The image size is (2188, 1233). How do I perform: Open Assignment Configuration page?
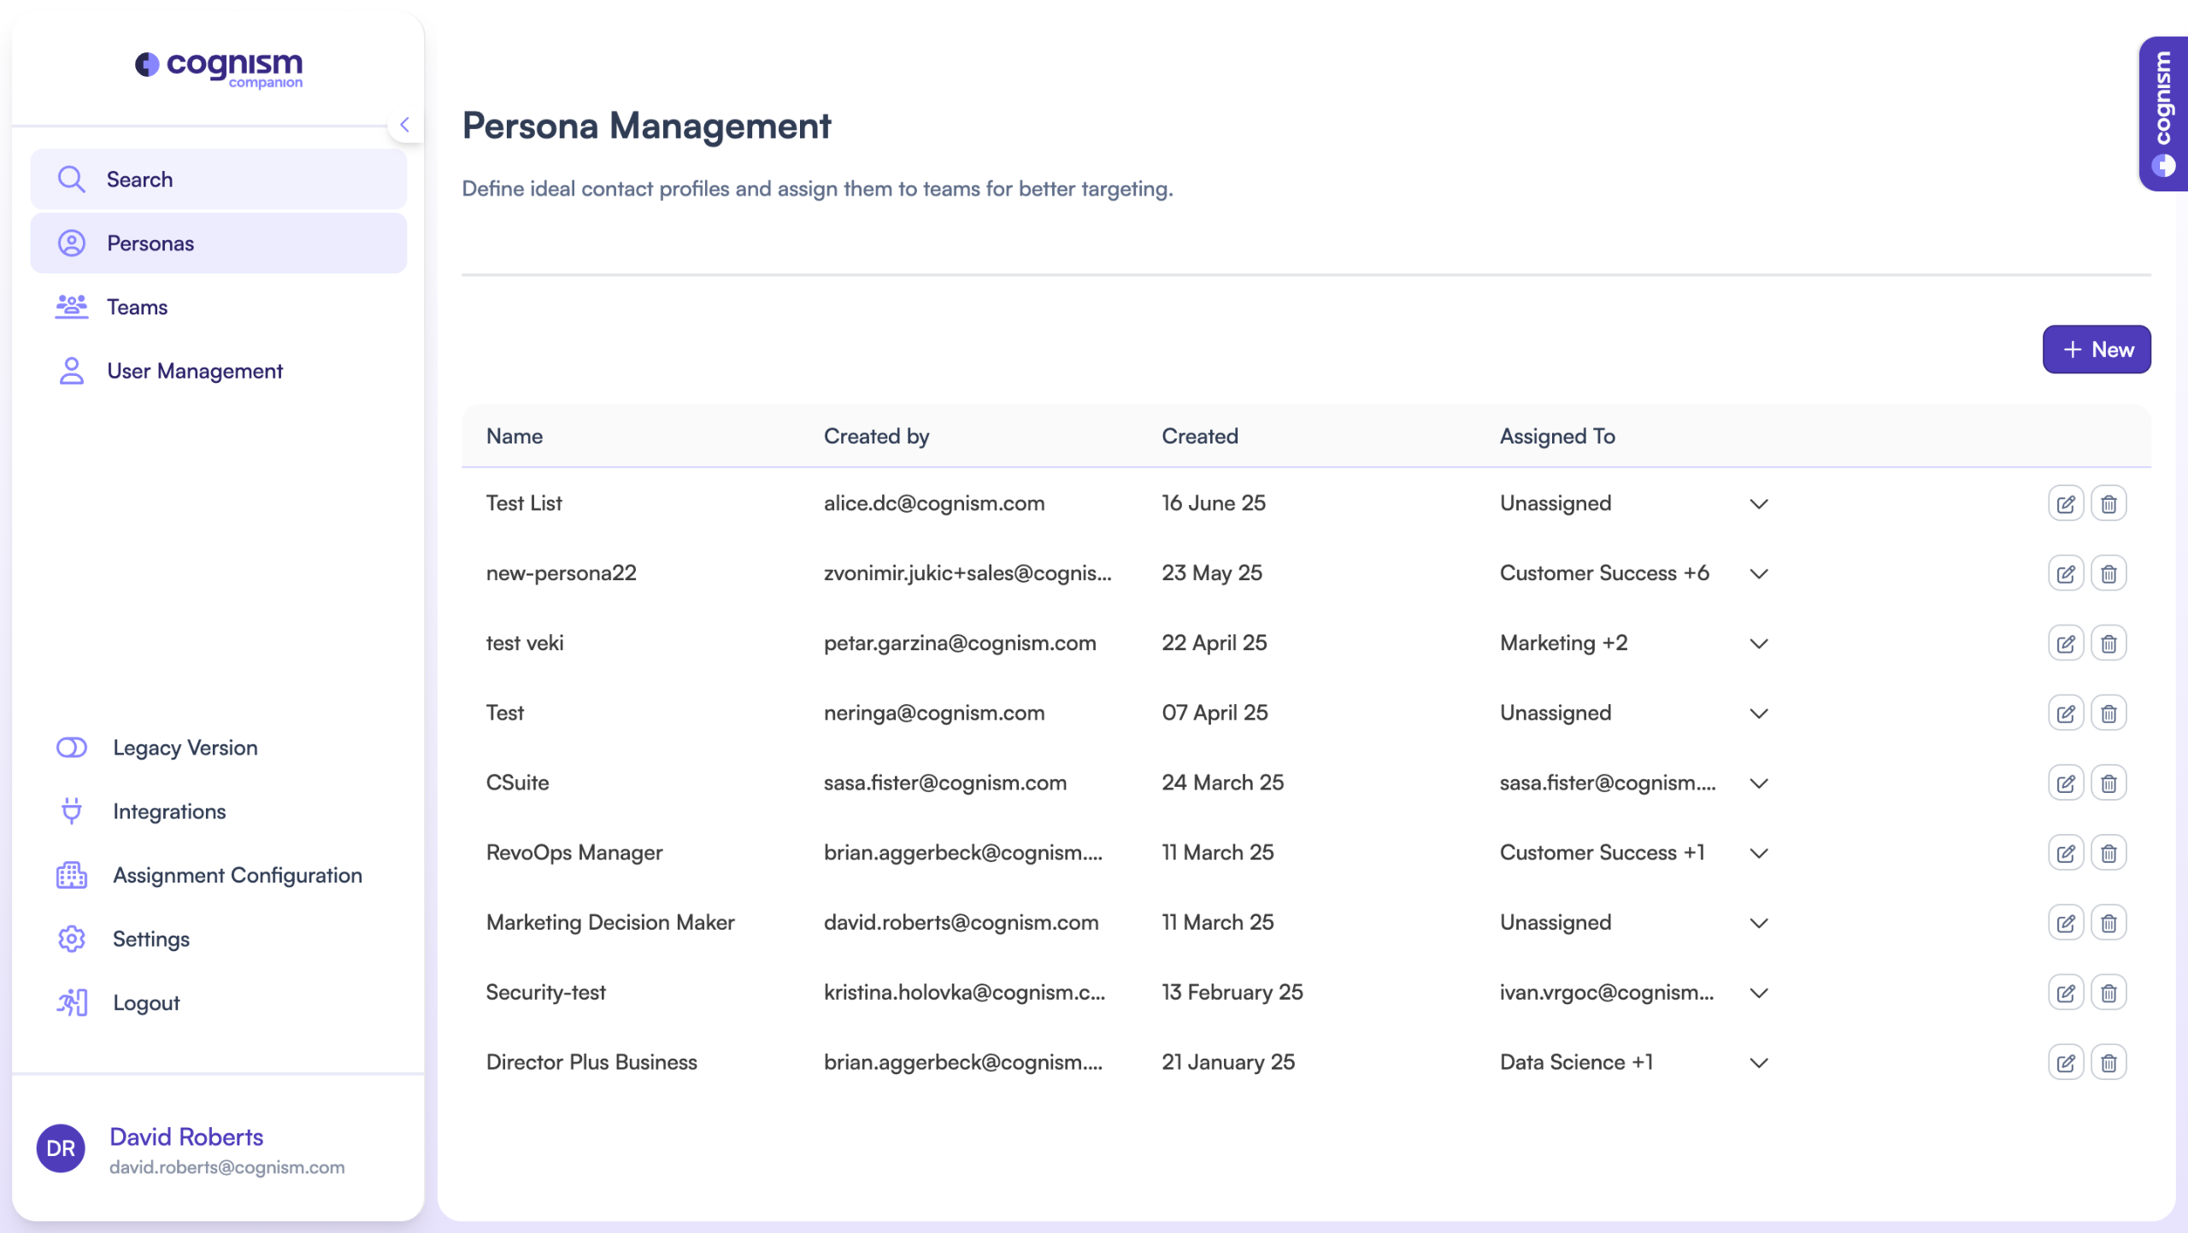click(237, 875)
